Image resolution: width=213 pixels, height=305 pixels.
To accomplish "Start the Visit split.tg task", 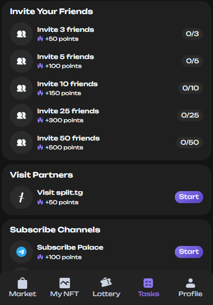I will 189,197.
